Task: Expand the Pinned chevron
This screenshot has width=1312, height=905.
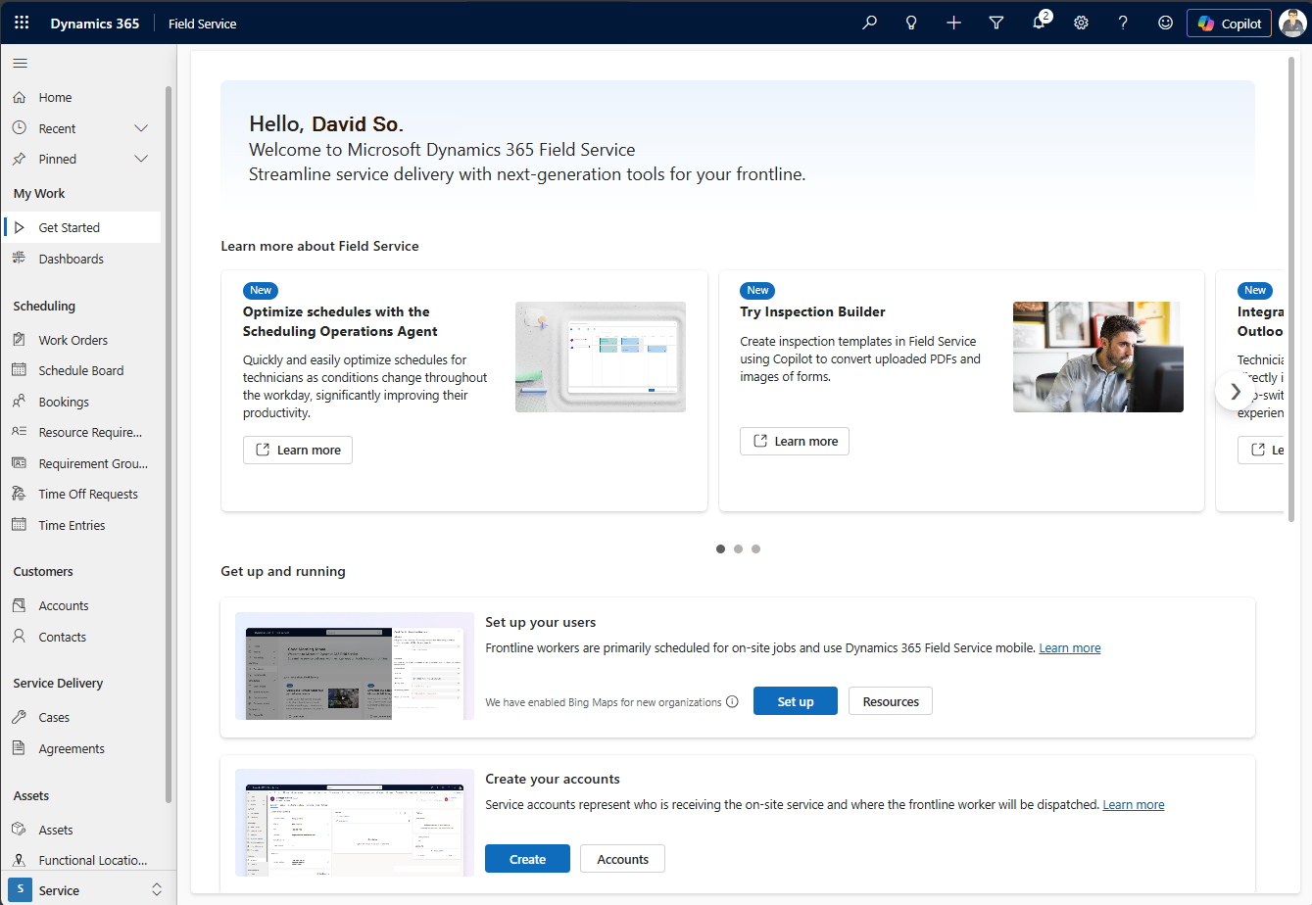Action: tap(141, 159)
